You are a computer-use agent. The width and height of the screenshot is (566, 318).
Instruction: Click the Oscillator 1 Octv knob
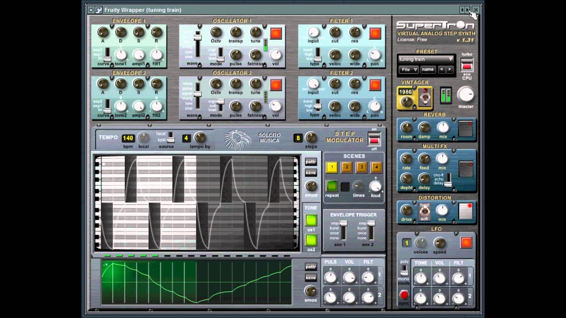coord(216,32)
